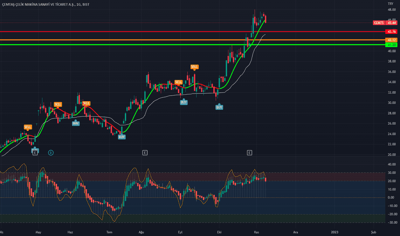The image size is (400, 236).
Task: Click the 41.20 green price level tag
Action: 391,45
